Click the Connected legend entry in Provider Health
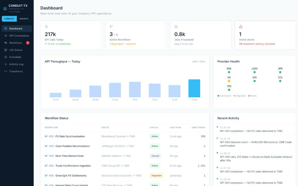Viewport: 298px width, 186px height. point(224,96)
